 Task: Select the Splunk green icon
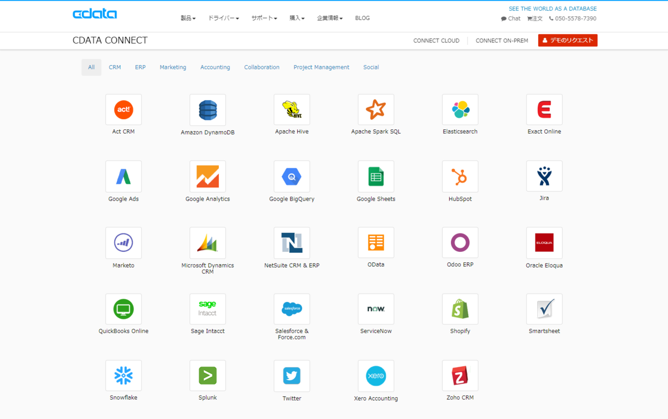(x=208, y=376)
